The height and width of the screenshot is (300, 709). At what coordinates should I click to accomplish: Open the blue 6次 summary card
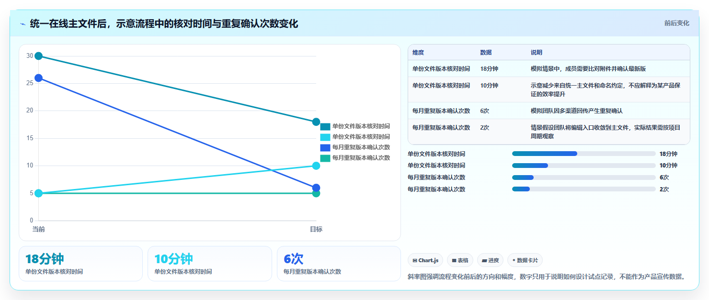[339, 264]
